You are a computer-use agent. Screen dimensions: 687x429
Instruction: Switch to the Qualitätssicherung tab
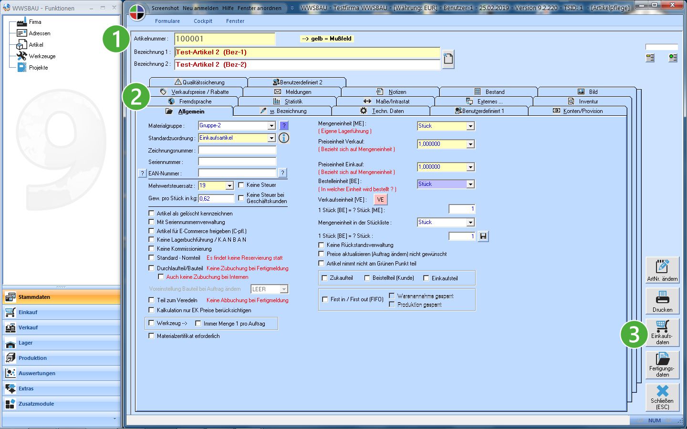tap(199, 82)
